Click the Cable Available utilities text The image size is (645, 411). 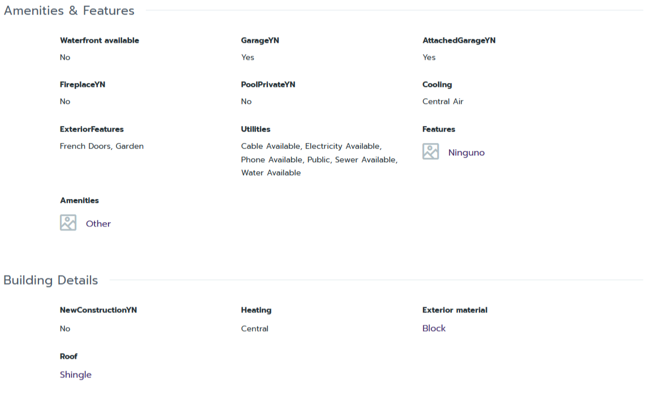click(x=271, y=146)
